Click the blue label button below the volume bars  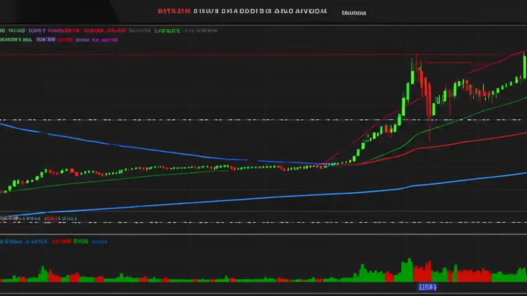[x=428, y=287]
